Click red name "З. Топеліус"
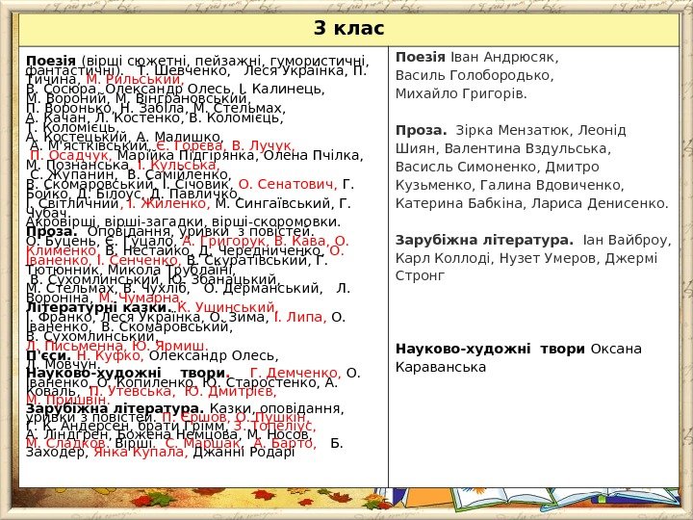 click(x=275, y=426)
